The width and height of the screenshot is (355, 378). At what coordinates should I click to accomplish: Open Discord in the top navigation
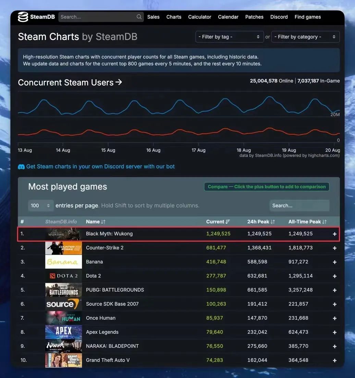(x=279, y=17)
